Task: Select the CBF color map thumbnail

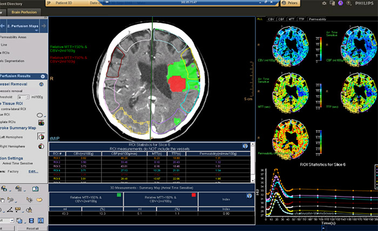Action: click(x=359, y=46)
